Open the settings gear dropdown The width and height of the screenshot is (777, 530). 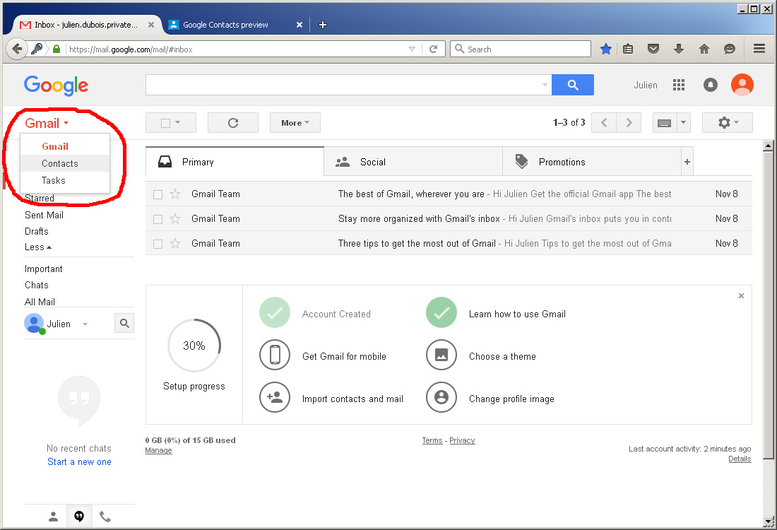pyautogui.click(x=728, y=123)
